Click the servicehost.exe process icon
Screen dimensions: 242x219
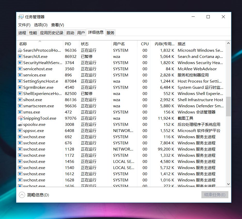pyautogui.click(x=20, y=69)
